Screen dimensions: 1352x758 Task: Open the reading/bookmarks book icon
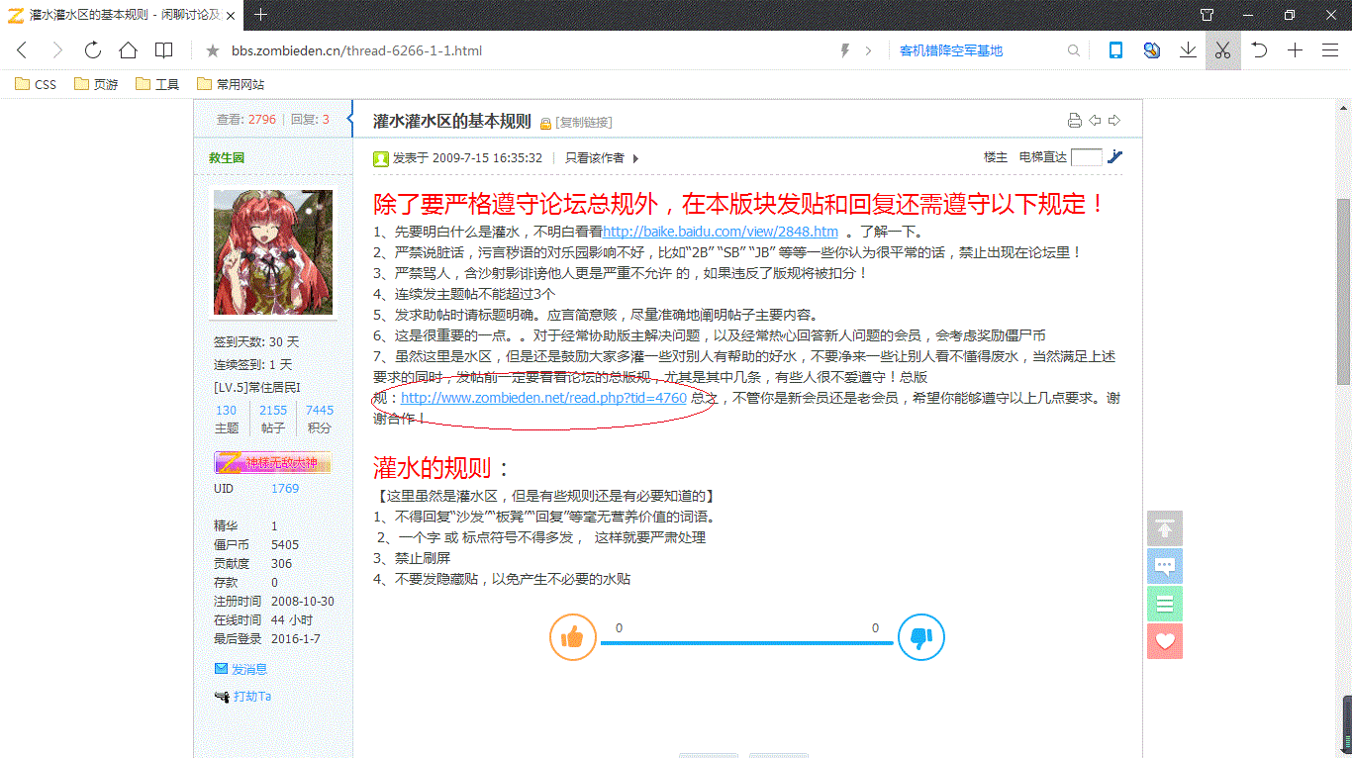pos(164,50)
